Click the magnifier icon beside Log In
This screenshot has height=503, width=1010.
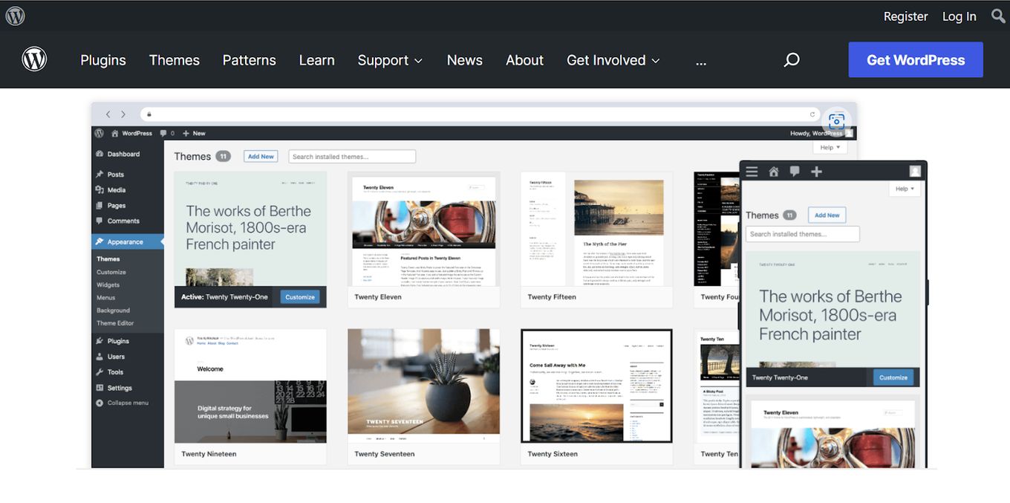point(998,16)
